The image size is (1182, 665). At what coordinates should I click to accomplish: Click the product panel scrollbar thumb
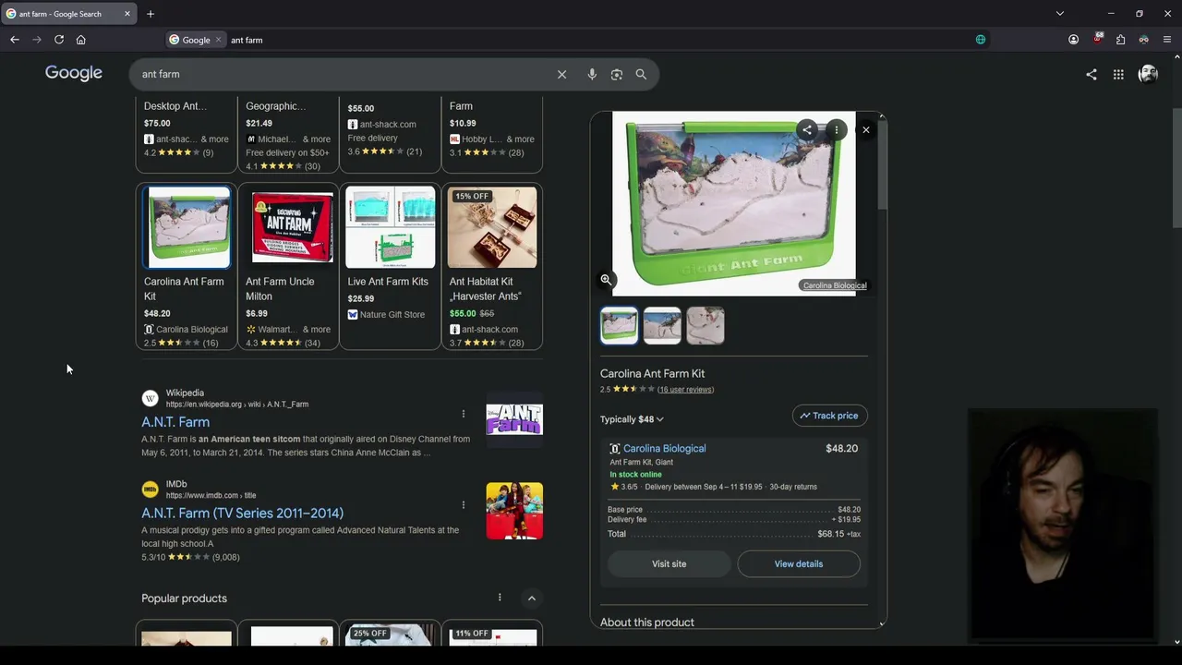pos(882,166)
